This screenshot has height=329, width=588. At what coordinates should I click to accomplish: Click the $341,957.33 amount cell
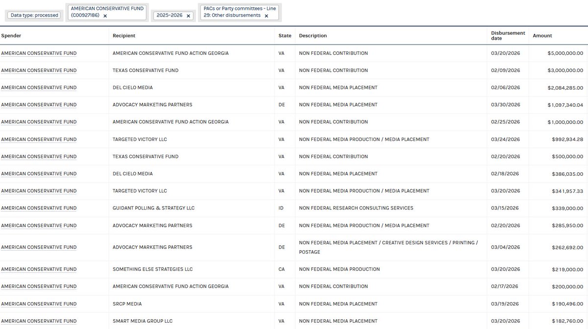click(567, 191)
